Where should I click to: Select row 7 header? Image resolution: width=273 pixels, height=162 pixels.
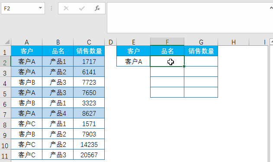[5, 113]
